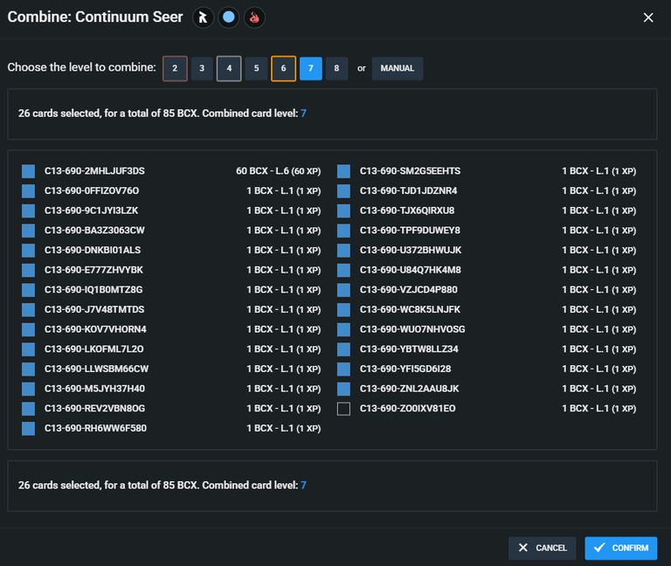Confirm the card combine
The height and width of the screenshot is (566, 671).
coord(621,548)
